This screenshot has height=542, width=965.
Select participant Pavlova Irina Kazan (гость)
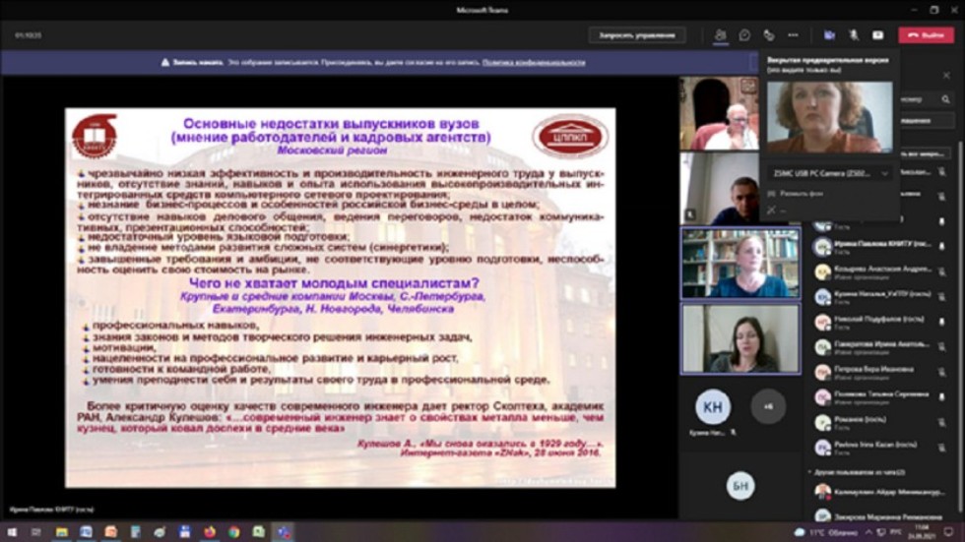coord(876,448)
